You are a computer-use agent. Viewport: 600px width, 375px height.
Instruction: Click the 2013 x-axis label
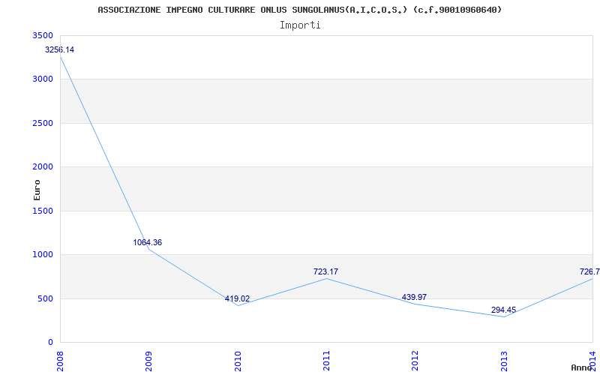(503, 361)
